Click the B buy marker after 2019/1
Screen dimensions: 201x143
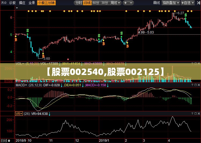click(x=104, y=44)
